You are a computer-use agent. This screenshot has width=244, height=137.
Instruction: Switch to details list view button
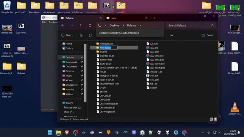pyautogui.click(x=211, y=119)
